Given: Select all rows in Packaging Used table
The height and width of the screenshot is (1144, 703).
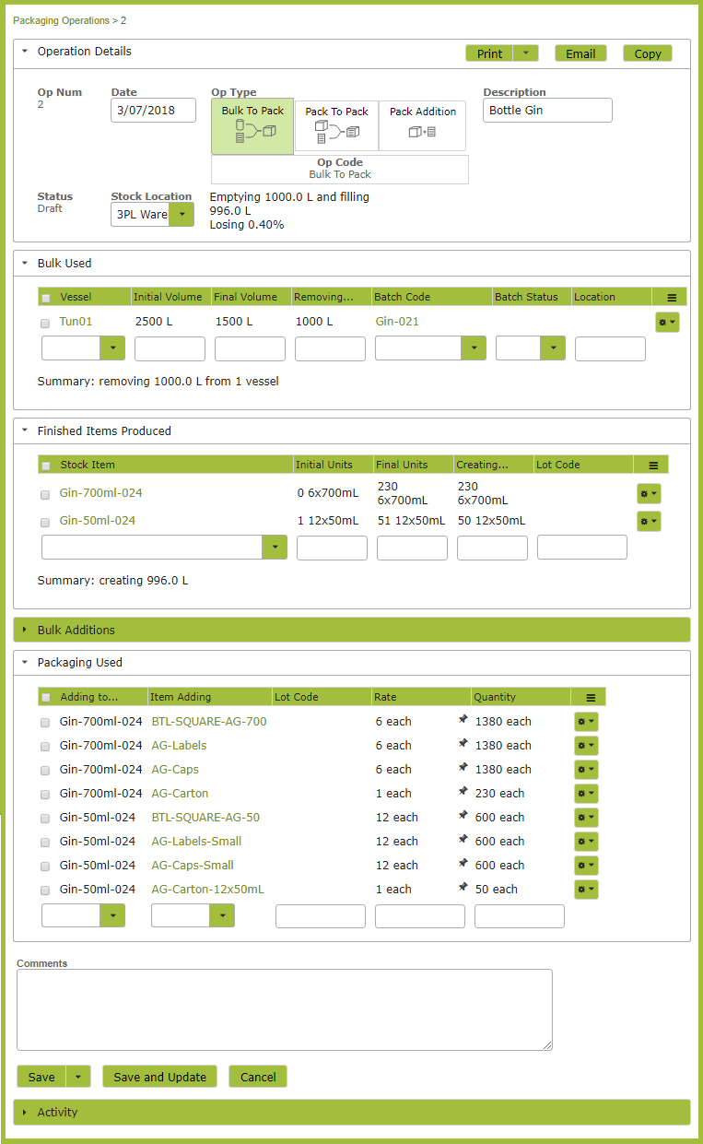Looking at the screenshot, I should 45,698.
